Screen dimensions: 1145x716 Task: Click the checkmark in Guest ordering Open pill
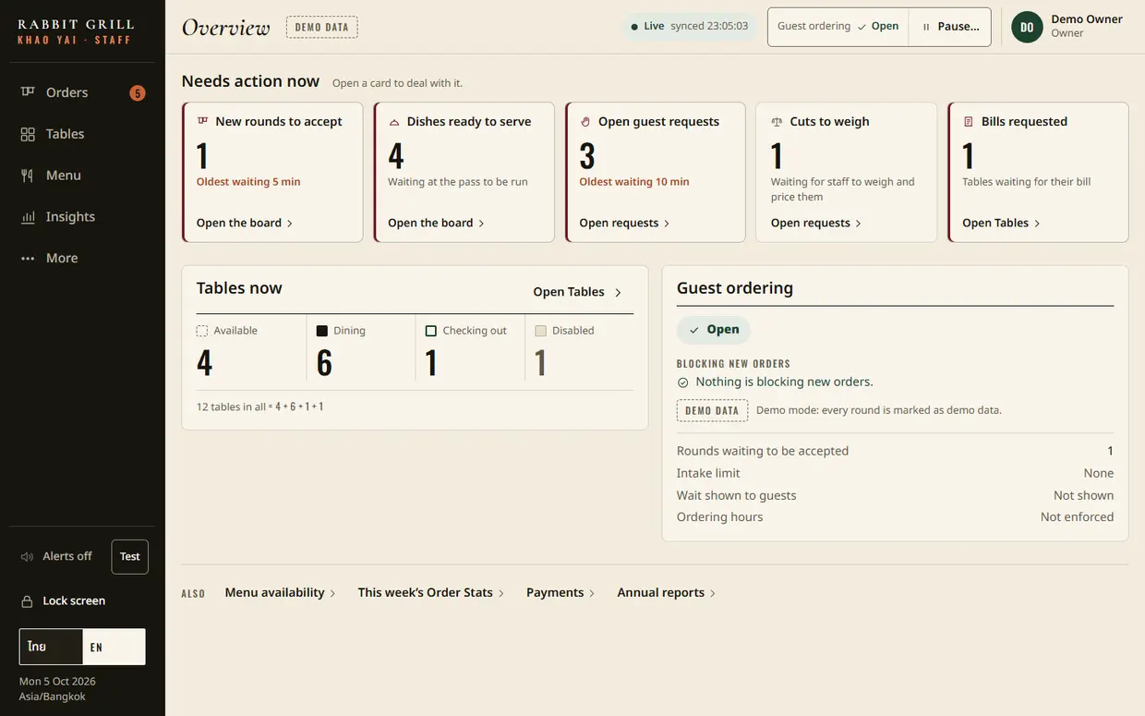(694, 330)
